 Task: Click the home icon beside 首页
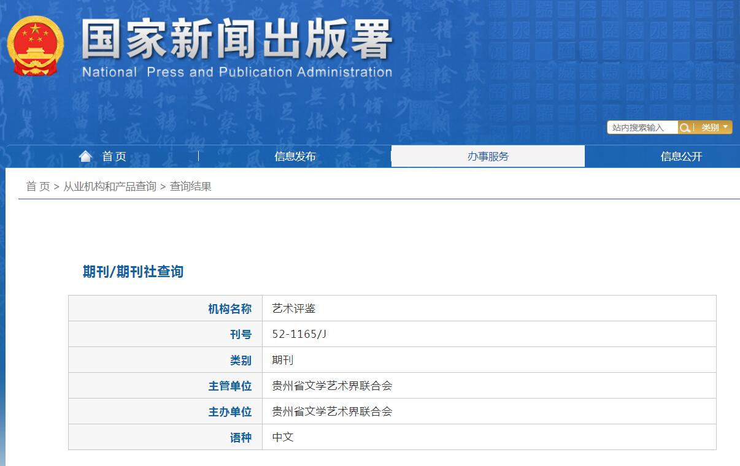[x=85, y=155]
